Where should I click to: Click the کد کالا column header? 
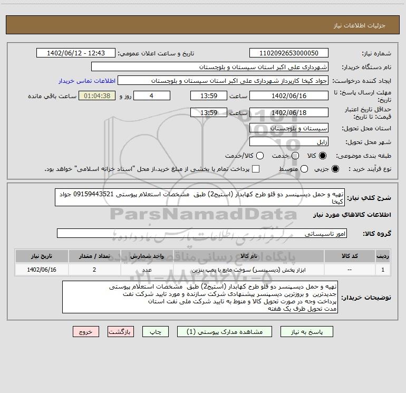(x=350, y=256)
